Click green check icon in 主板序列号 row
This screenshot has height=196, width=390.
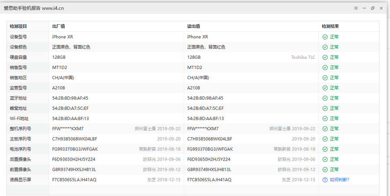coord(325,139)
